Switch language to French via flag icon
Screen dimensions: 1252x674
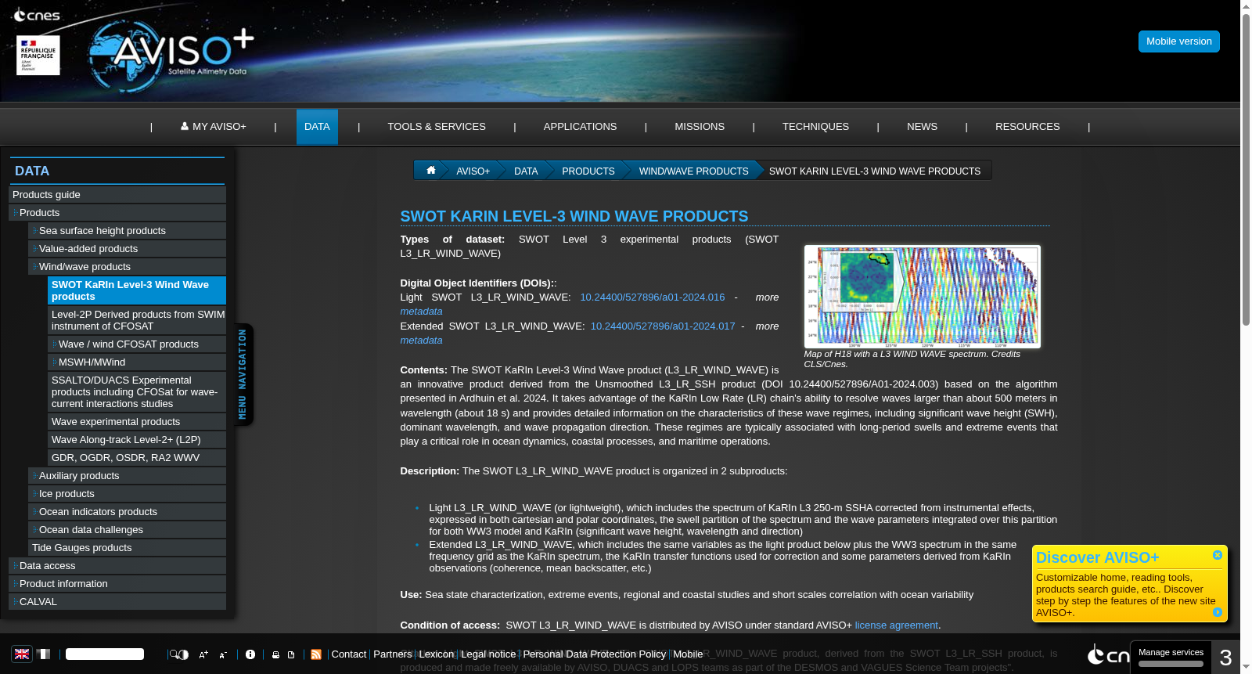click(x=44, y=654)
